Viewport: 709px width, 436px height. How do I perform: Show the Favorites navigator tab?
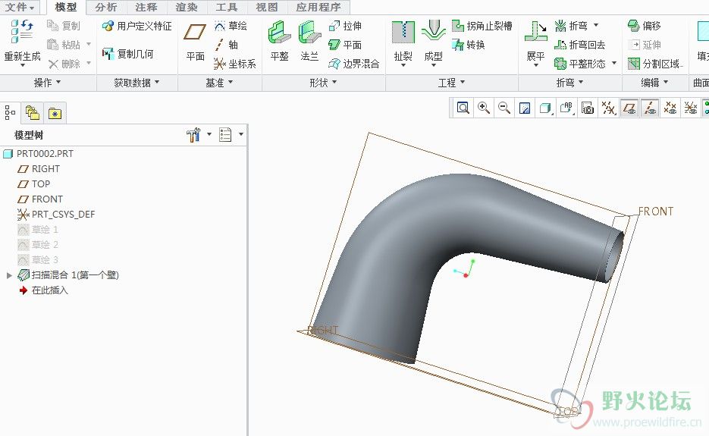(55, 113)
